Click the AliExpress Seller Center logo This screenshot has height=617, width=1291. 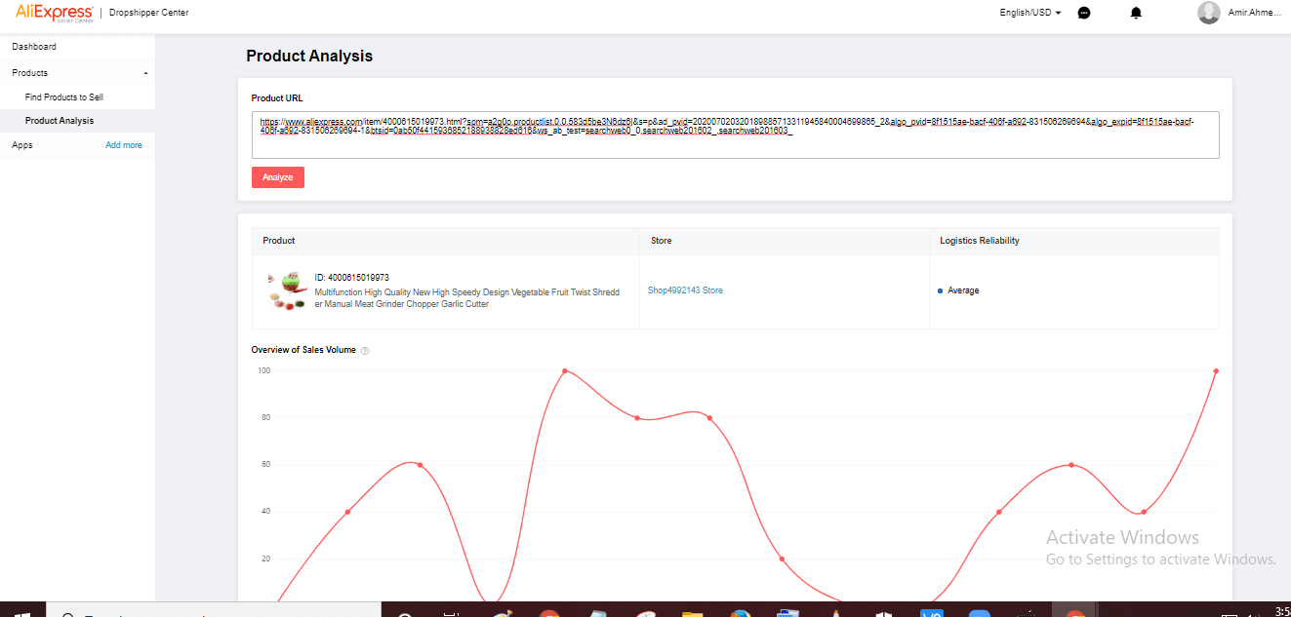54,12
